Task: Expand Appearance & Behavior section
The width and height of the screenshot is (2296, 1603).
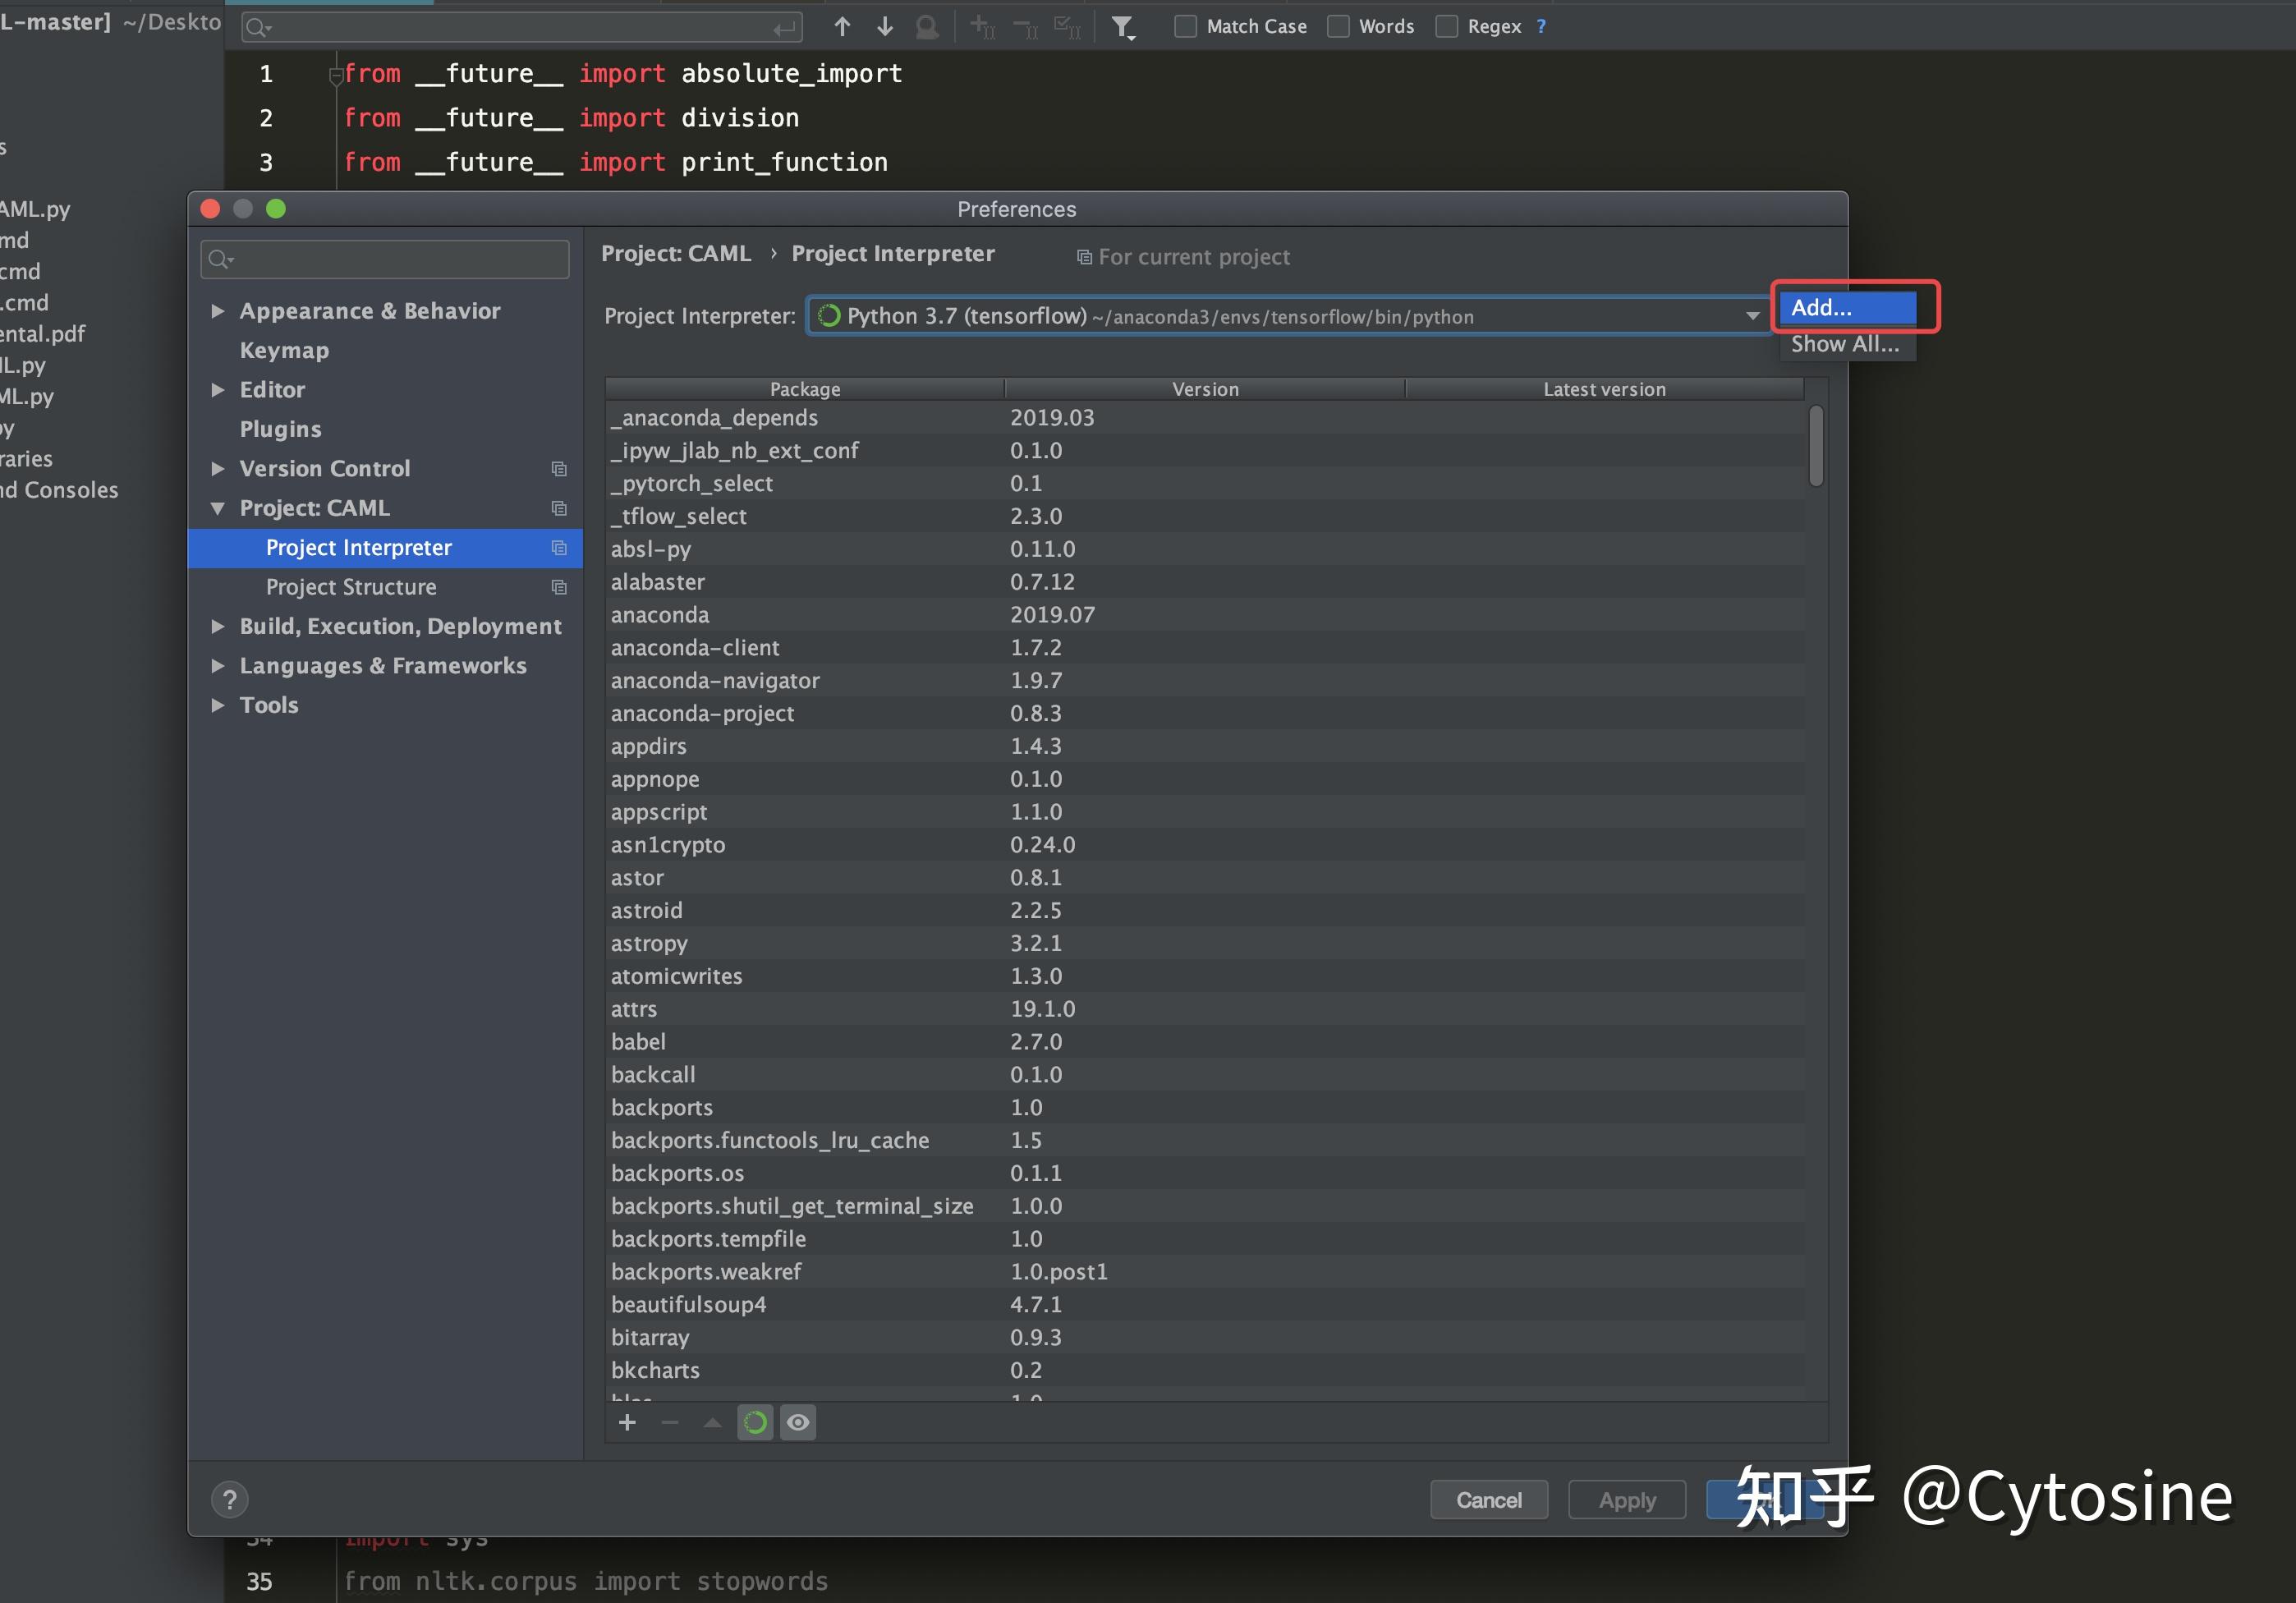Action: [218, 311]
